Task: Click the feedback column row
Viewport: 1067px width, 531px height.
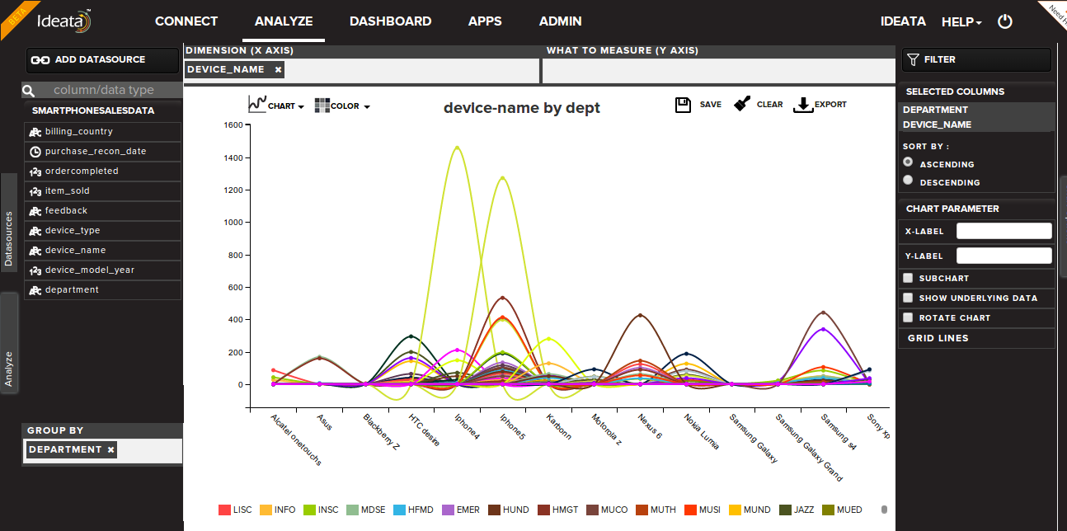Action: pos(102,211)
